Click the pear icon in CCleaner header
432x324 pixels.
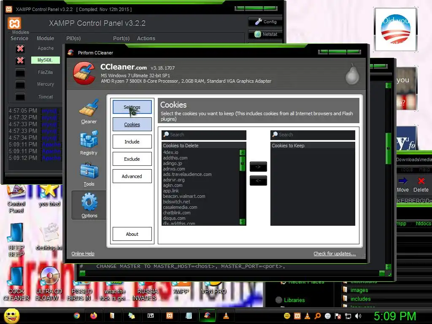(352, 74)
